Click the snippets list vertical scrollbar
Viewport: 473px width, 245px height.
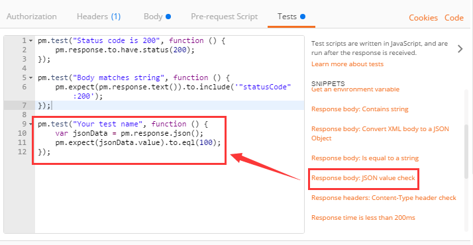tap(466, 151)
